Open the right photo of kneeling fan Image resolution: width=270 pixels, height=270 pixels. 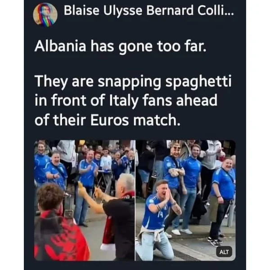pyautogui.click(x=185, y=200)
